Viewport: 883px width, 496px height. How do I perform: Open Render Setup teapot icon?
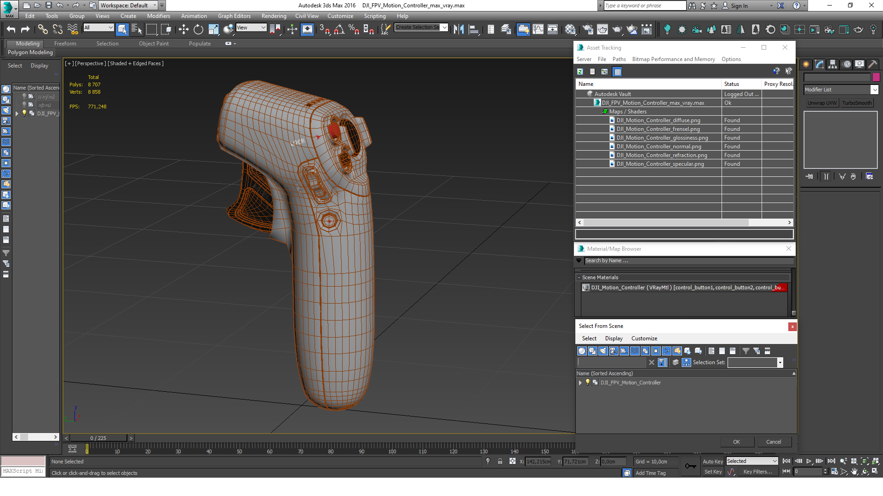(x=587, y=30)
